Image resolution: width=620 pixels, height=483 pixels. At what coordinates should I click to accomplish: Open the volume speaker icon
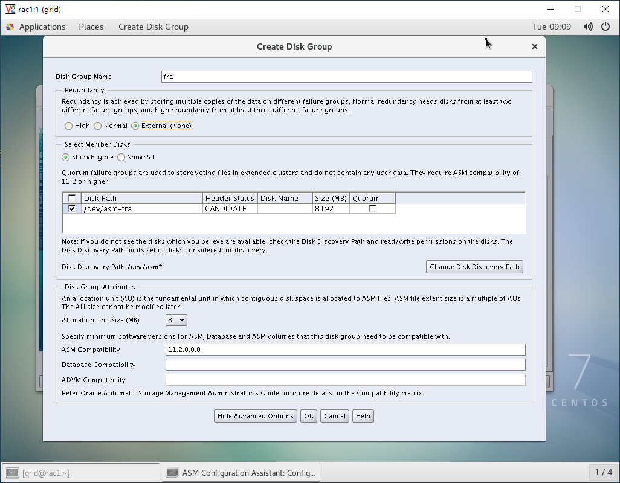(588, 27)
